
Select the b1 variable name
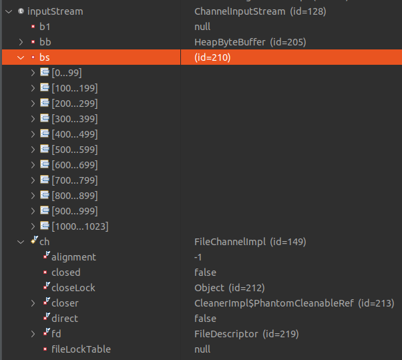coord(45,27)
